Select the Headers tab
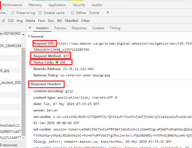The width and height of the screenshot is (192, 148). 42,28
